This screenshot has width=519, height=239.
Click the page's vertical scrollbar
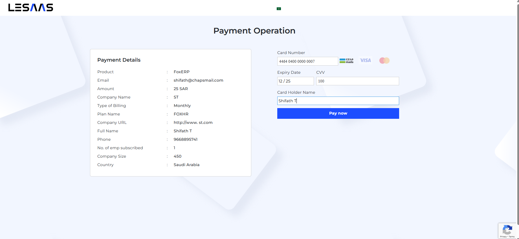518,113
